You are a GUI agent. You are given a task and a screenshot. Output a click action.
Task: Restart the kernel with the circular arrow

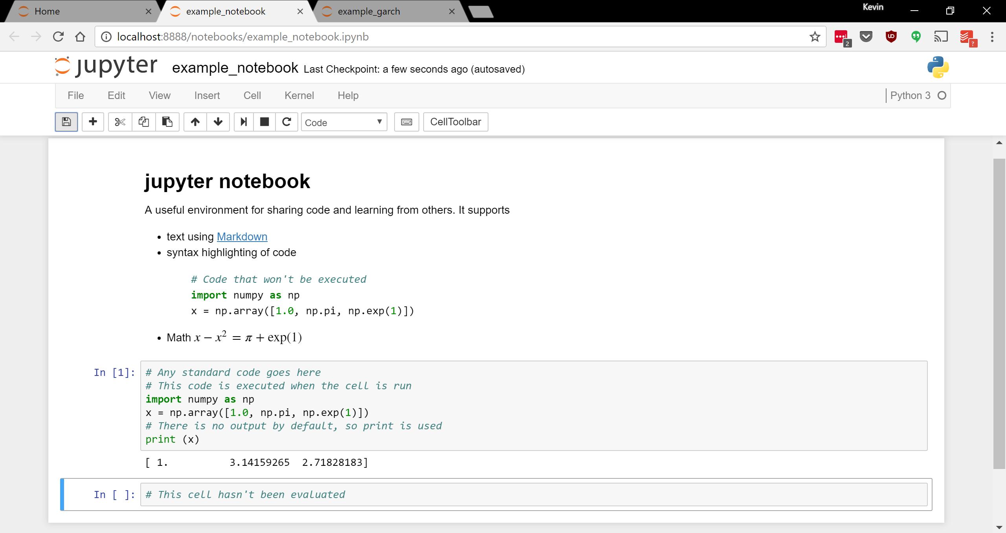click(x=286, y=122)
